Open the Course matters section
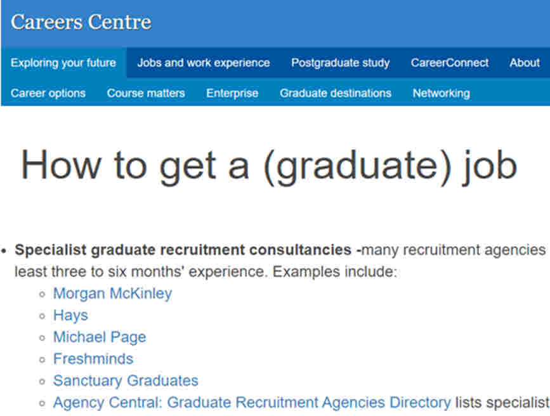 146,93
